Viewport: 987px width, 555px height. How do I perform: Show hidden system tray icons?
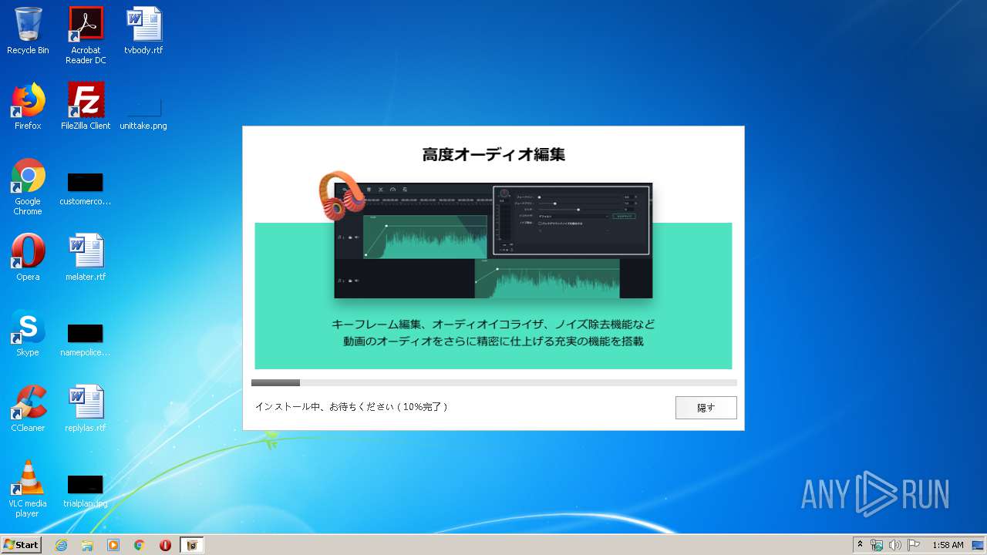click(x=860, y=545)
